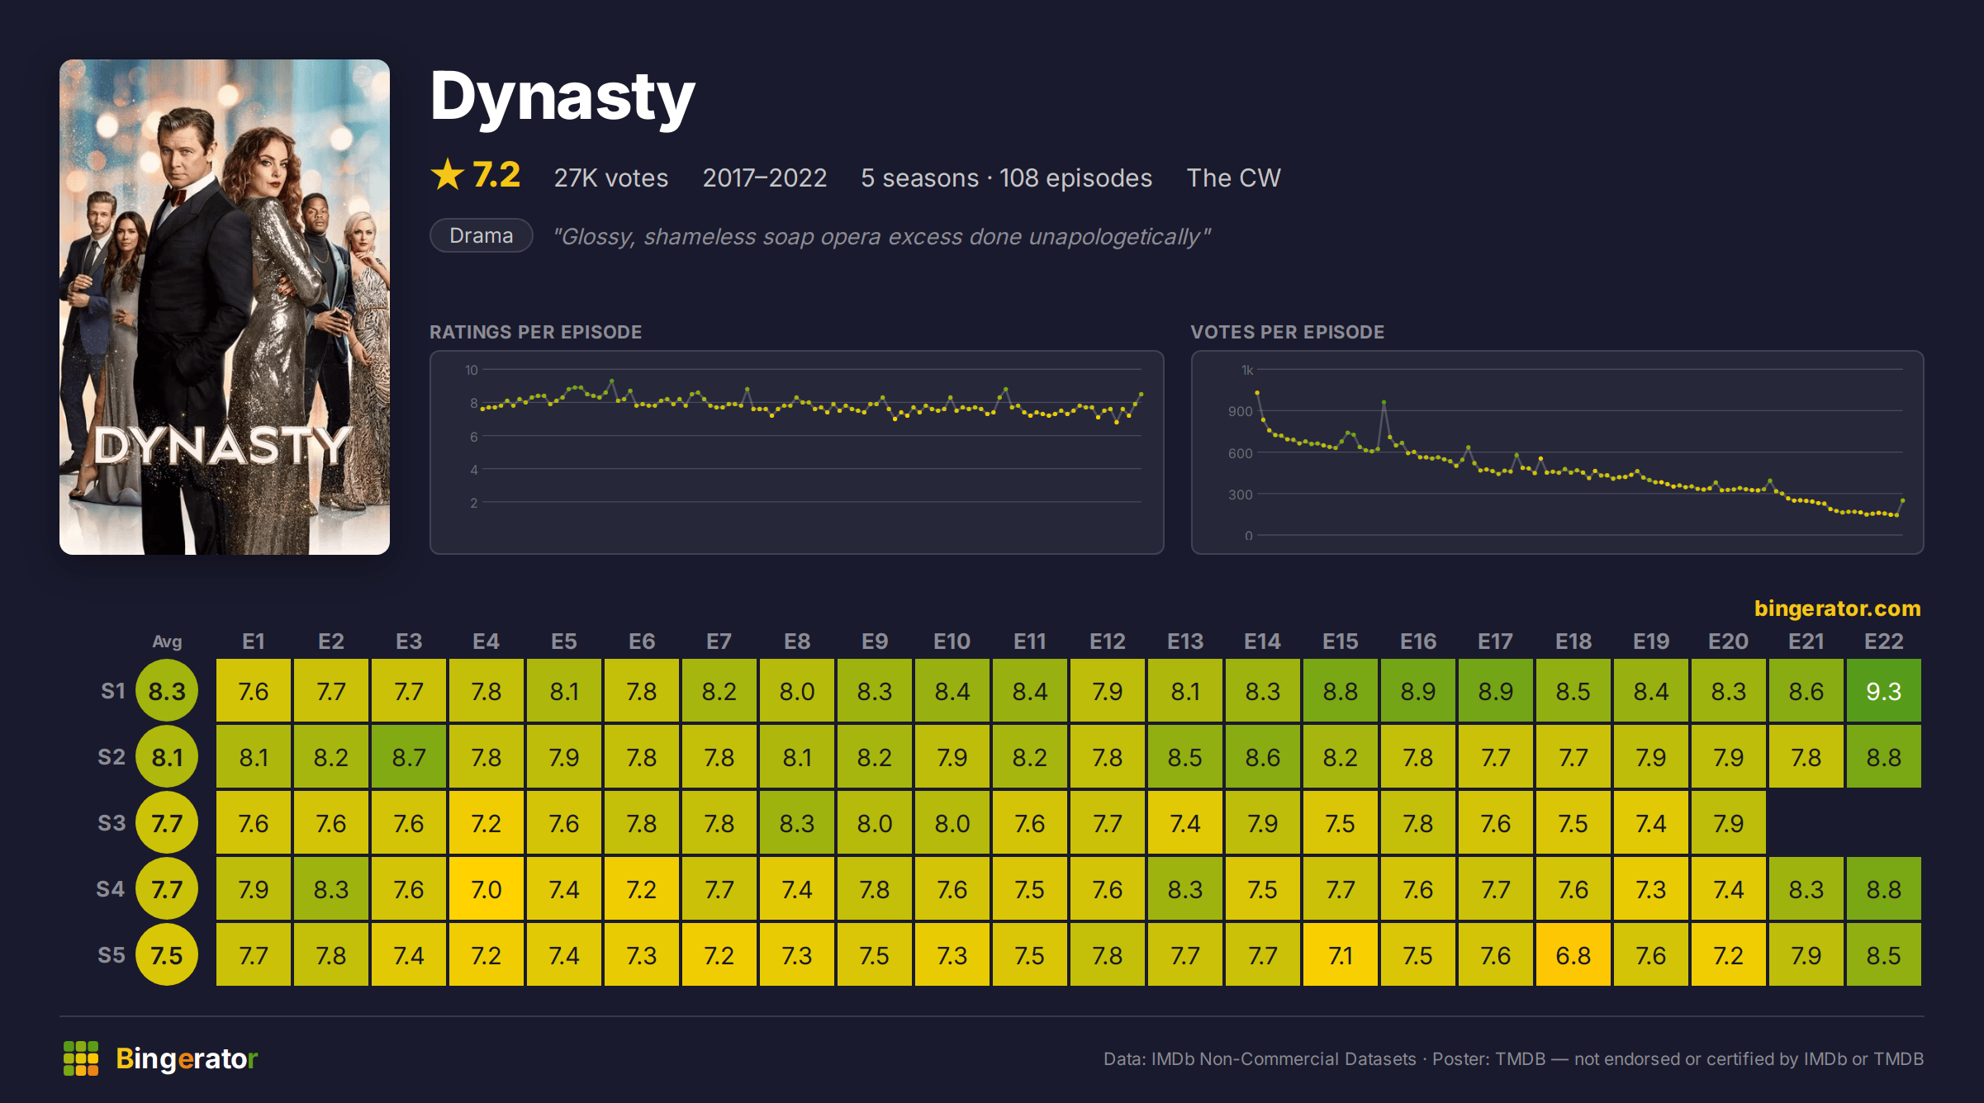
Task: Click the S1 E22 cell rated 9.3
Action: click(1884, 691)
